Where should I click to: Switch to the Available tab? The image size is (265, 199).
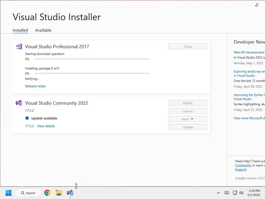43,30
